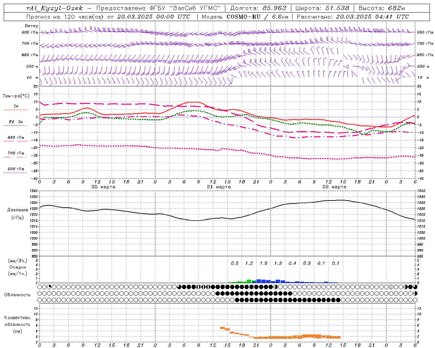This screenshot has width=435, height=348.
Task: Click the Осадки precipitation label
Action: click(x=18, y=267)
